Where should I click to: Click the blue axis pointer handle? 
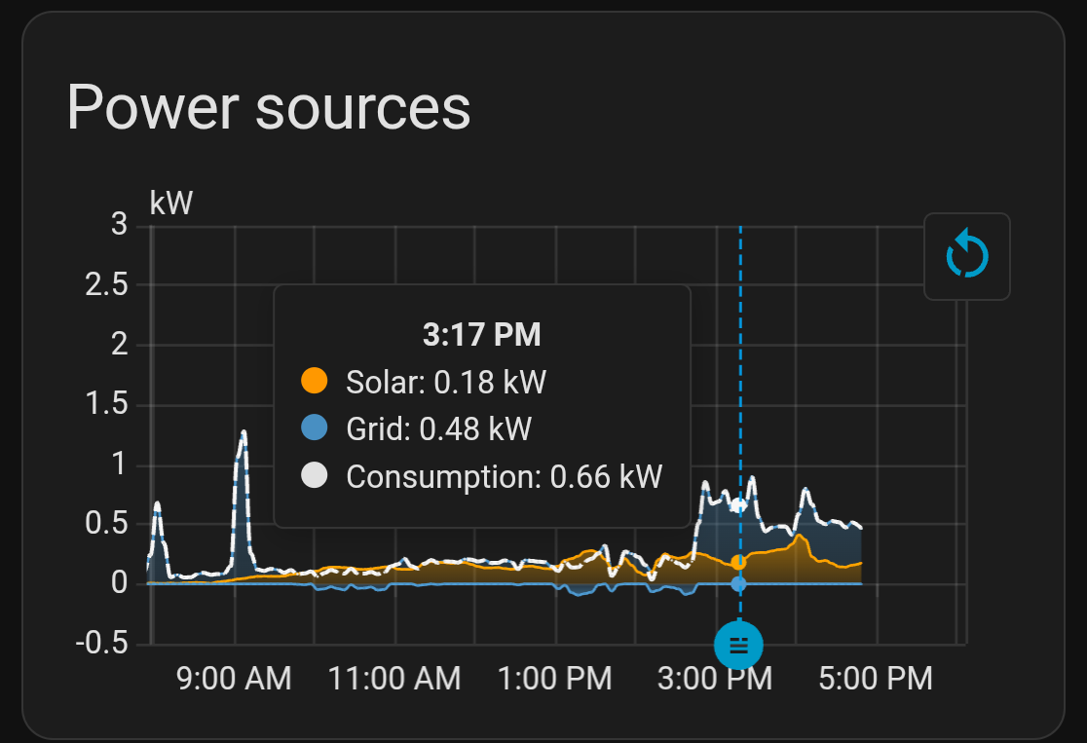(738, 644)
